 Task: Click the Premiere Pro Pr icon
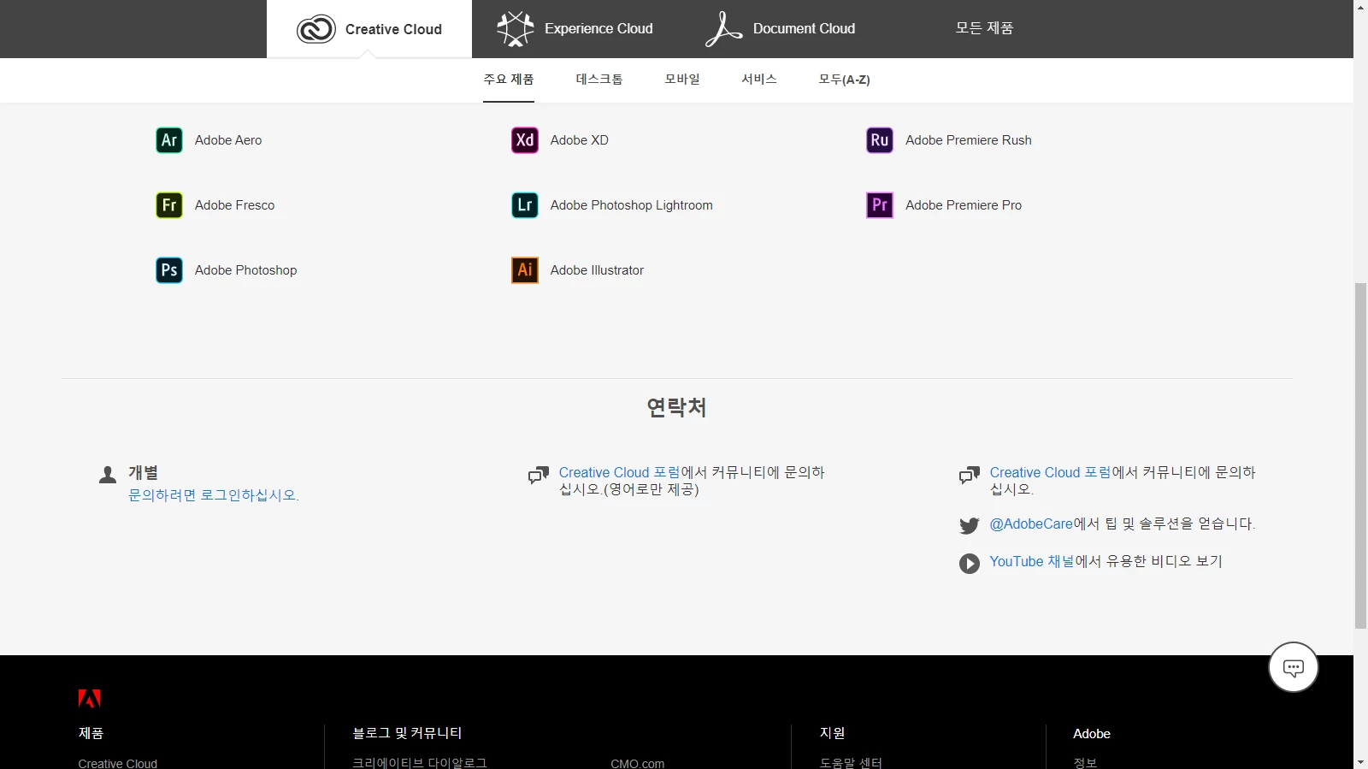click(880, 205)
